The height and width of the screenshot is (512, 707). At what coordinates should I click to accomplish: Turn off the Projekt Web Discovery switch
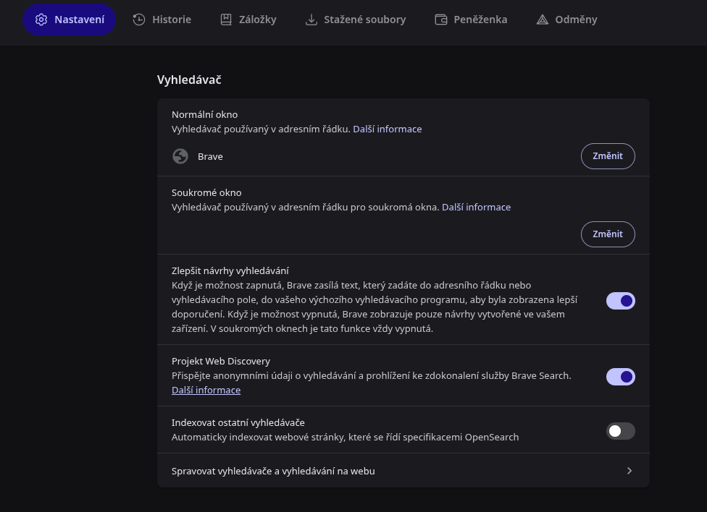[620, 377]
